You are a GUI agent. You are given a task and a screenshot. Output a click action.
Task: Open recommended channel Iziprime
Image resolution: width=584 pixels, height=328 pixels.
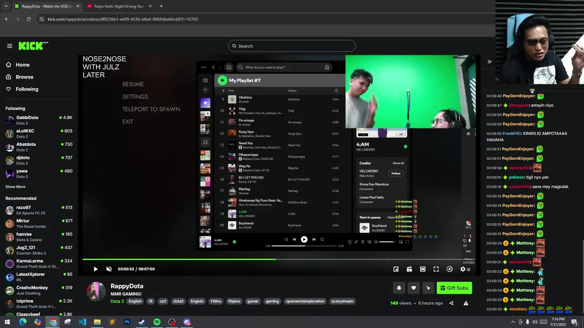39,303
